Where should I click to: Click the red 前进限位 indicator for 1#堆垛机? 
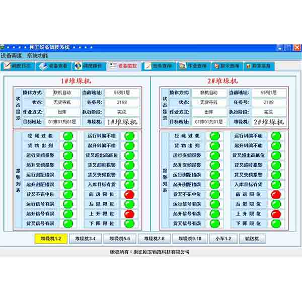[129, 194]
